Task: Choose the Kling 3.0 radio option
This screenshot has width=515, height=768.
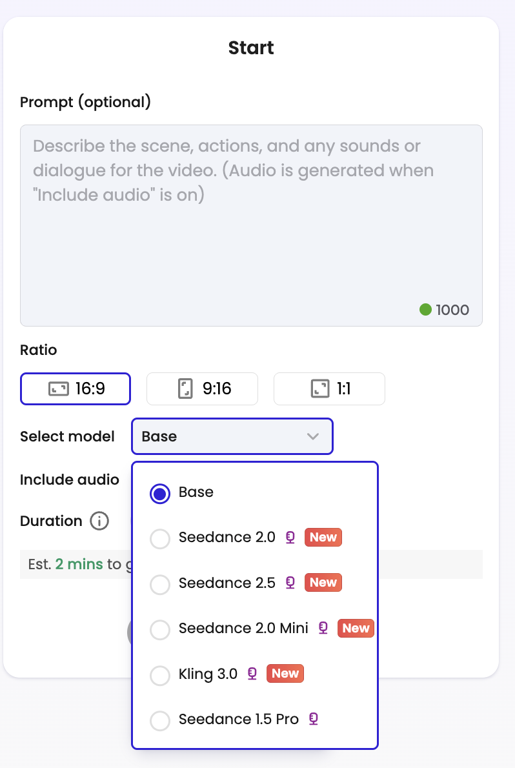Action: 160,676
